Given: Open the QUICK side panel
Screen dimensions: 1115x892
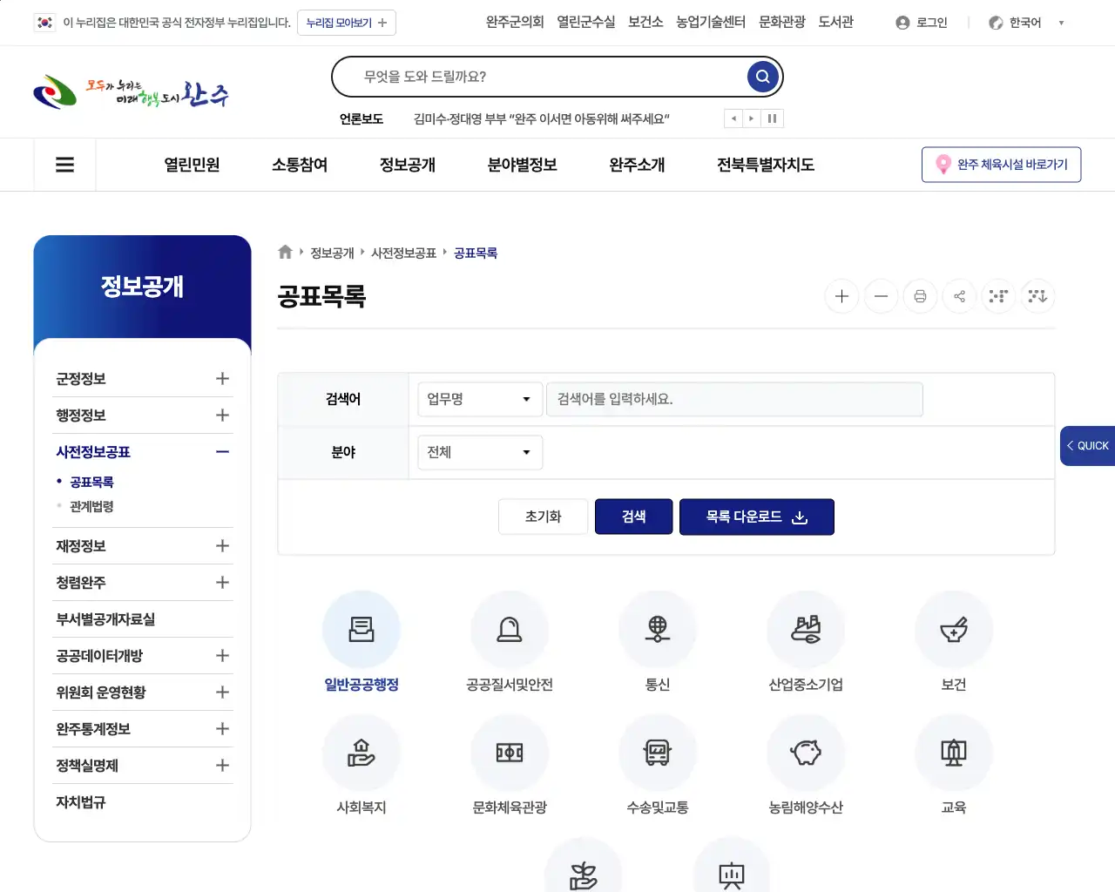Looking at the screenshot, I should click(x=1087, y=445).
